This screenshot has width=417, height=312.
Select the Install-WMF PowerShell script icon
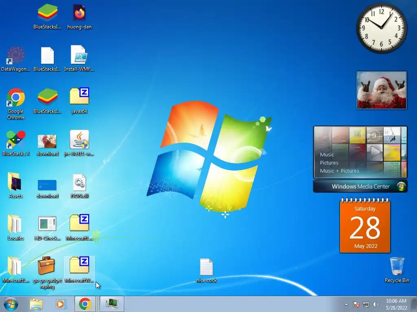tap(79, 55)
